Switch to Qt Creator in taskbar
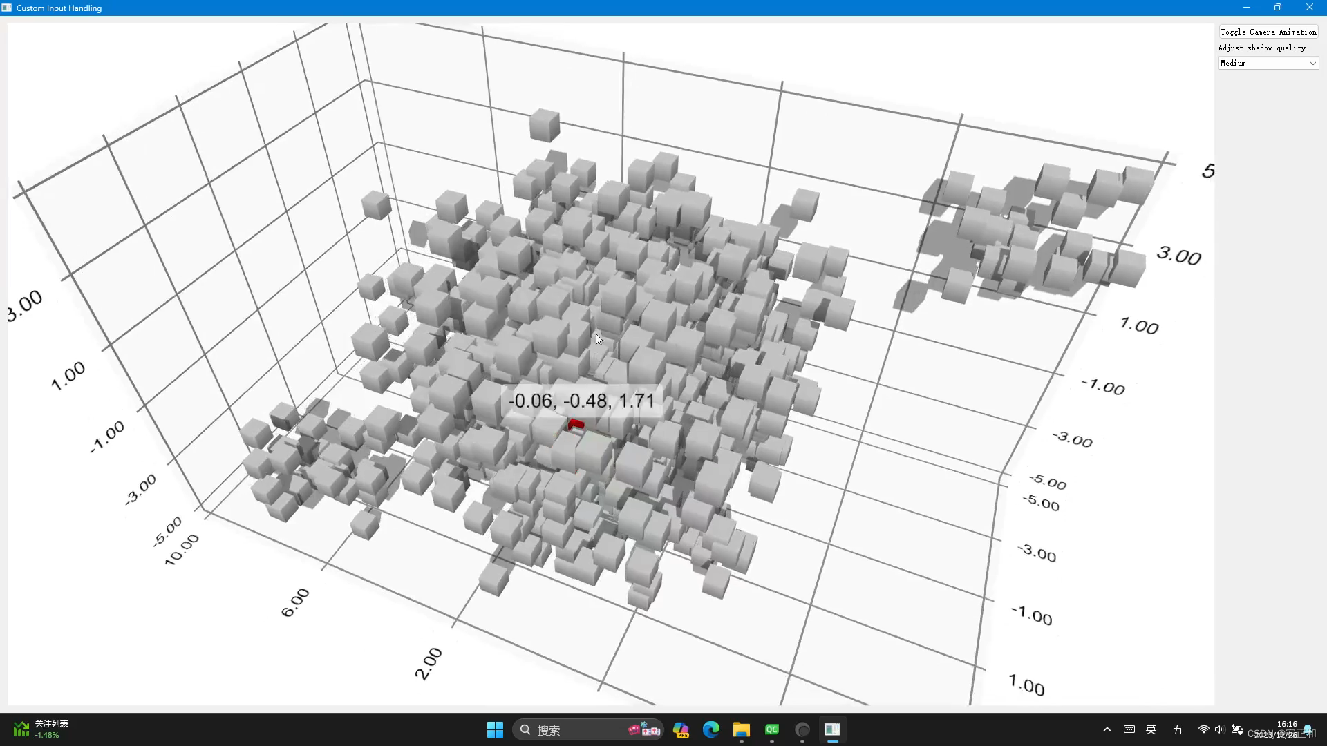 click(x=772, y=730)
